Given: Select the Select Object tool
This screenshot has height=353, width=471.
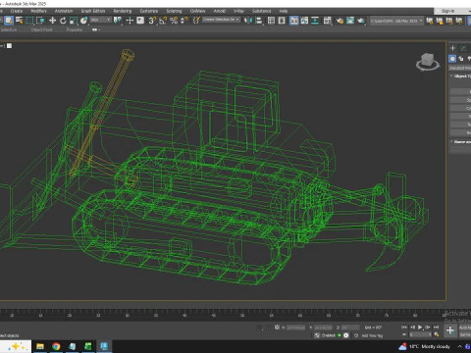Looking at the screenshot, I should pos(9,21).
